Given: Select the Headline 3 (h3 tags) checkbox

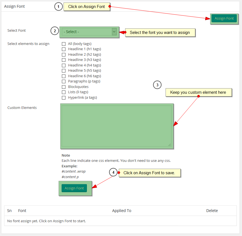Looking at the screenshot, I should click(64, 60).
